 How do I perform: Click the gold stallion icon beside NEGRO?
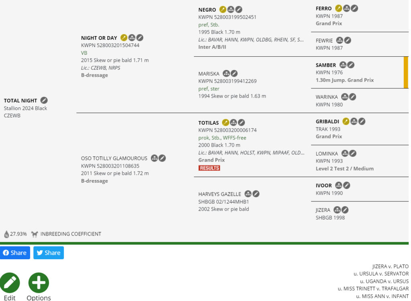(223, 10)
